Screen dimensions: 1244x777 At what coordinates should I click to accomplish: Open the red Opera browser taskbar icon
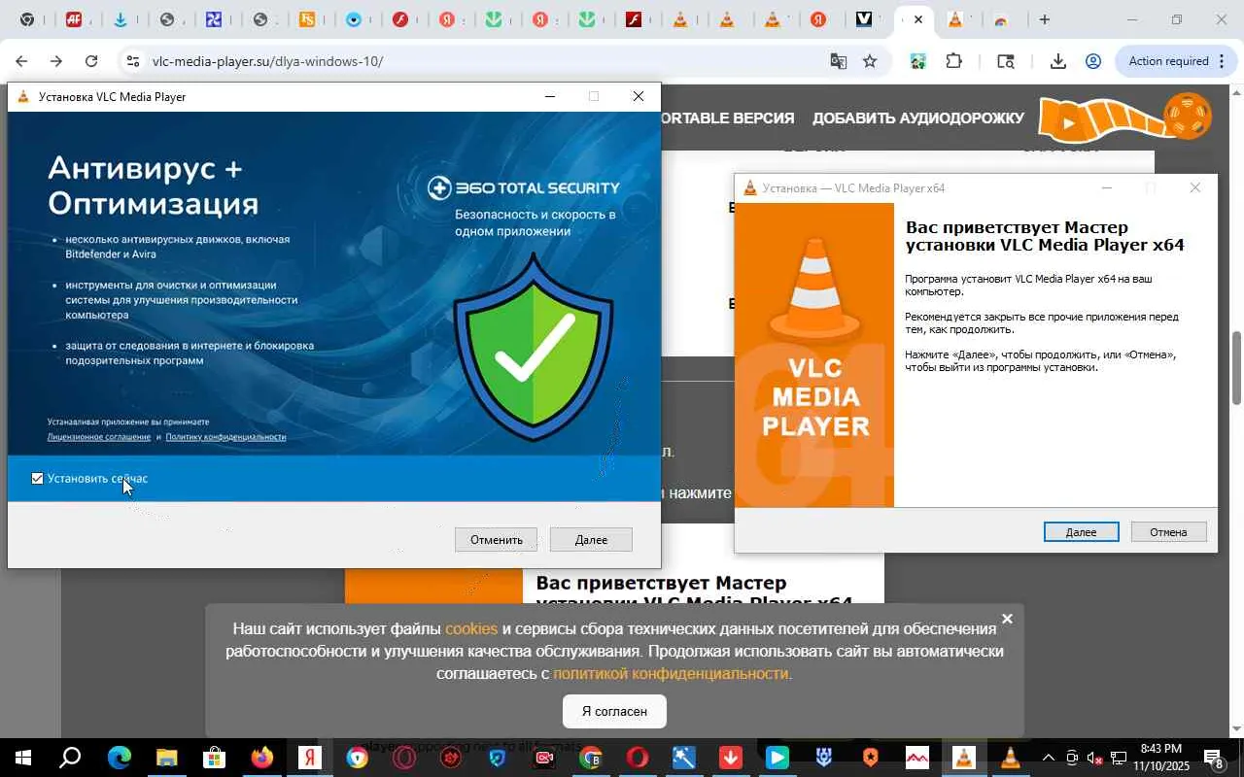point(638,758)
